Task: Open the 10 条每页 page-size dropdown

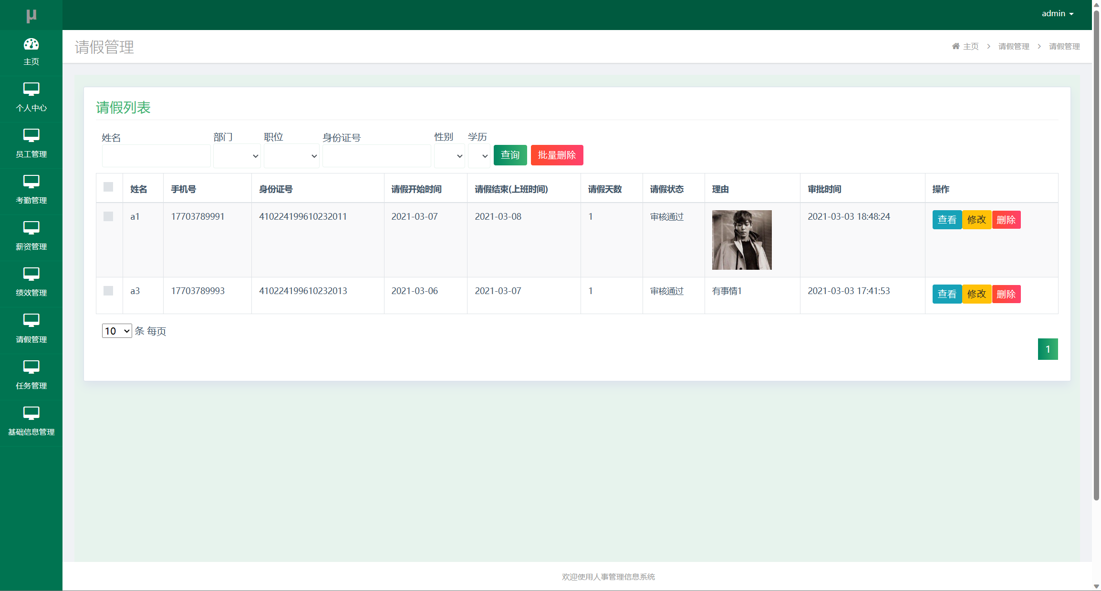Action: [116, 331]
